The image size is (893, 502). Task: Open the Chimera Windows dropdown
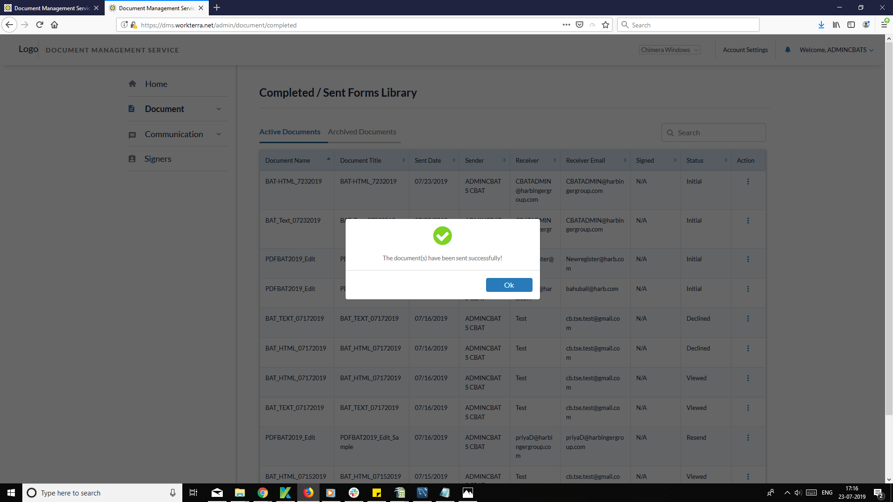[669, 50]
